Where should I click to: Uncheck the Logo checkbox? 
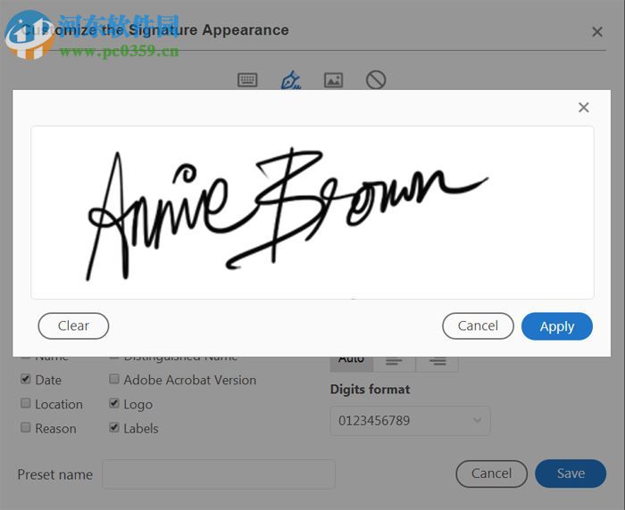point(114,403)
